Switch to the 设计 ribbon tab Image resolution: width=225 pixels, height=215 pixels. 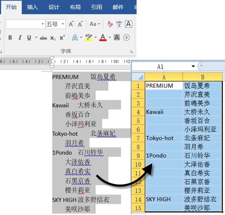point(54,7)
